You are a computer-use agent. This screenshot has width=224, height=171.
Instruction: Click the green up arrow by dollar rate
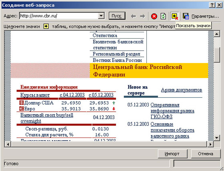(114, 103)
